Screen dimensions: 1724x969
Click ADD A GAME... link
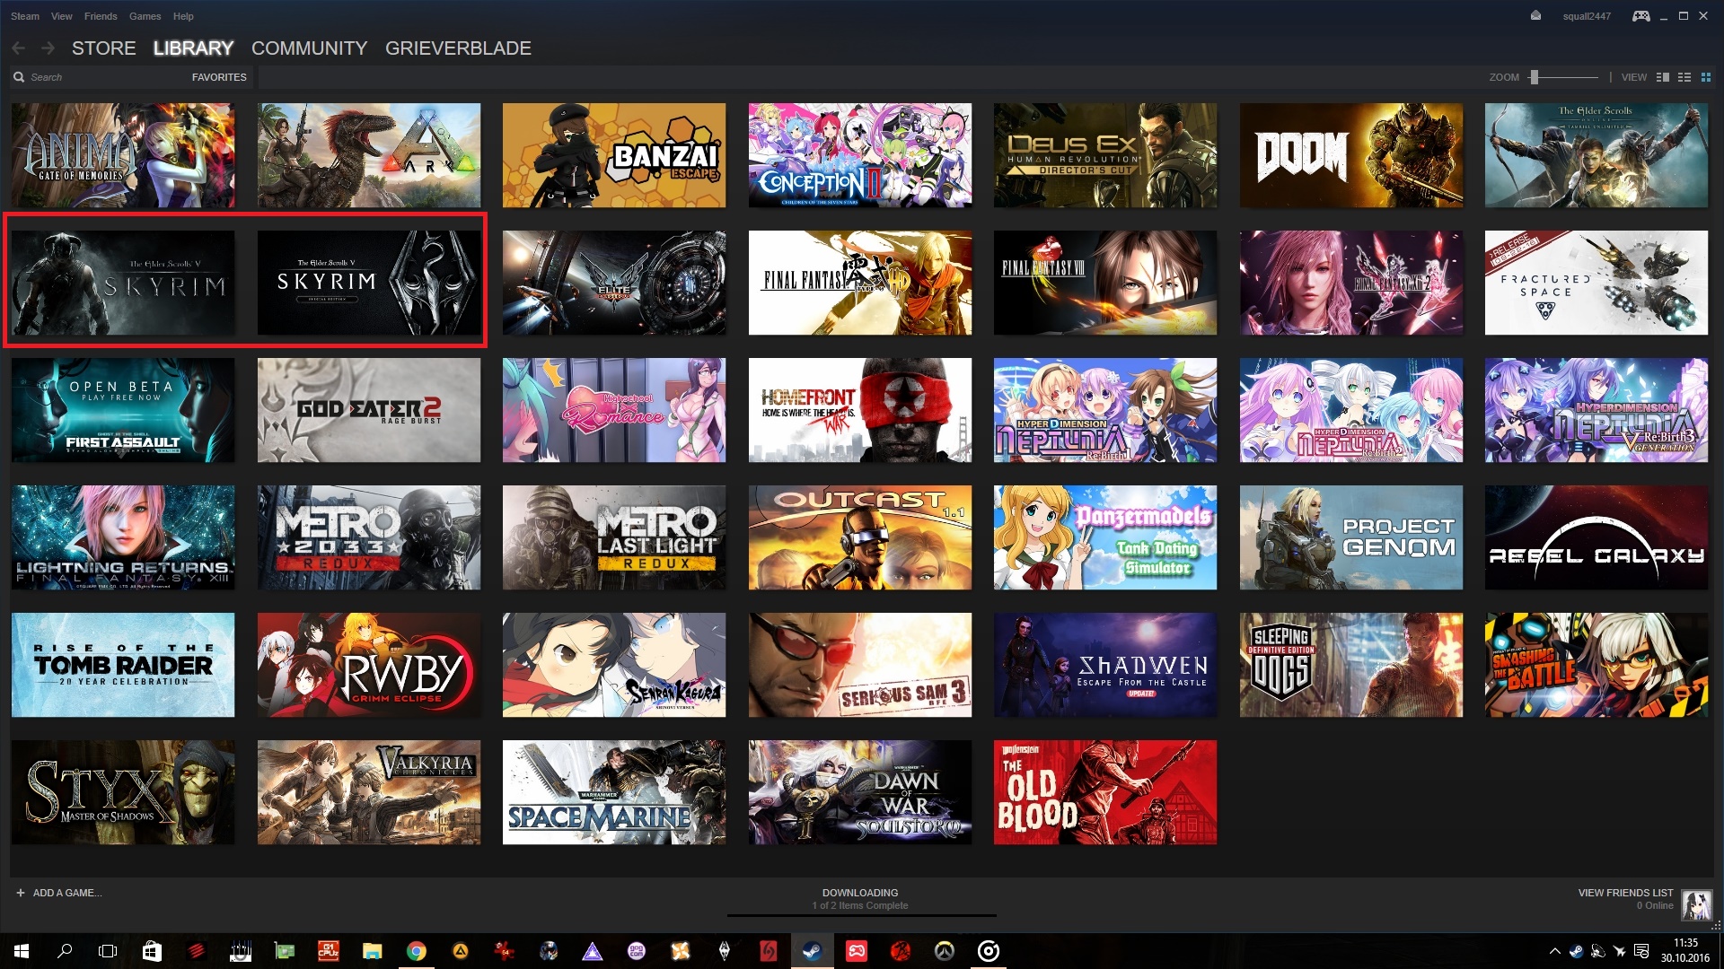pos(67,893)
